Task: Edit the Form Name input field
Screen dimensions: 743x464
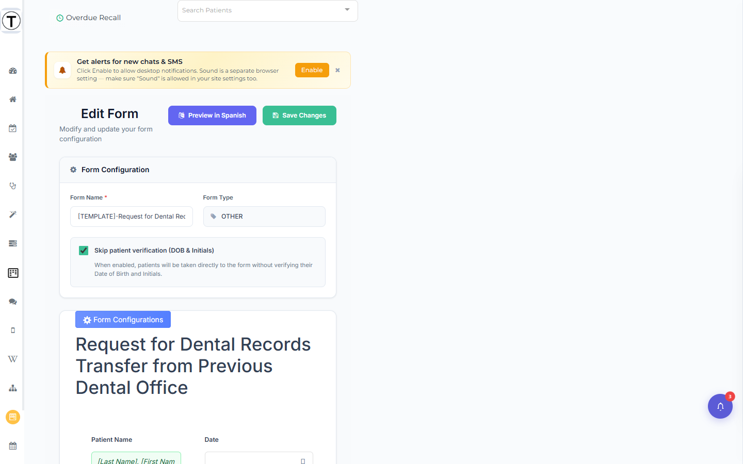Action: point(132,217)
